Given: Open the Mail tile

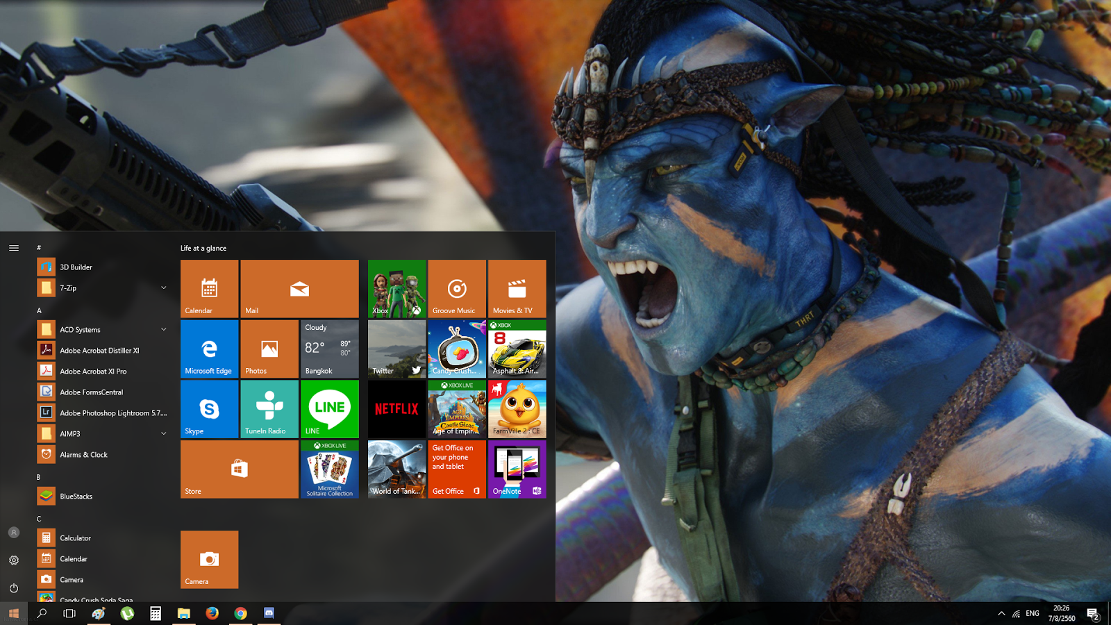Looking at the screenshot, I should (x=299, y=289).
